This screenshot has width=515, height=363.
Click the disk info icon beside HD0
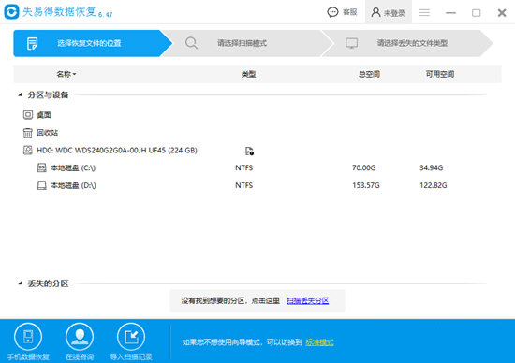(x=249, y=151)
